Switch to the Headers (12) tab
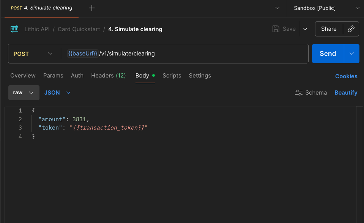The width and height of the screenshot is (364, 223). tap(109, 76)
